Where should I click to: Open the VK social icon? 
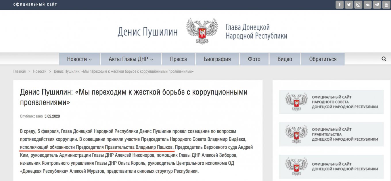pyautogui.click(x=367, y=5)
